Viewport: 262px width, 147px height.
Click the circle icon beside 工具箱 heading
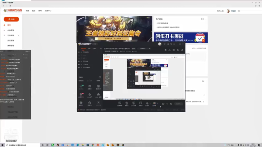coord(100,77)
